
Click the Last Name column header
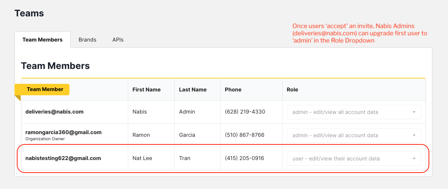click(x=193, y=90)
